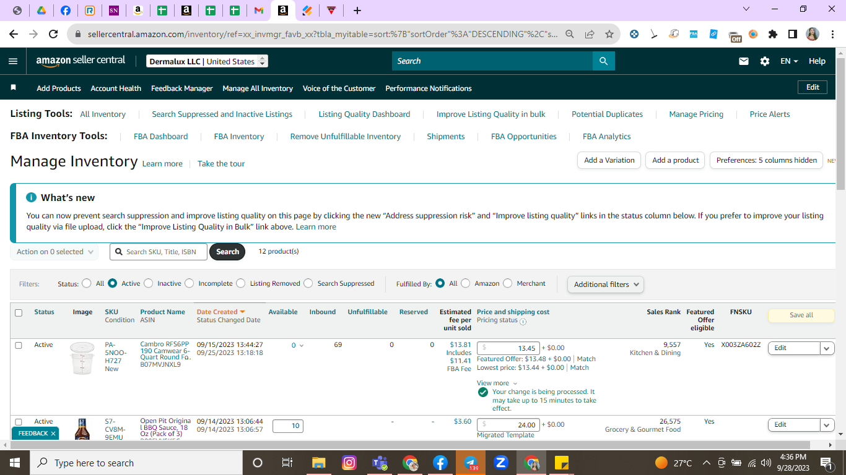The width and height of the screenshot is (846, 475).
Task: Click the browser reload icon
Action: click(53, 34)
